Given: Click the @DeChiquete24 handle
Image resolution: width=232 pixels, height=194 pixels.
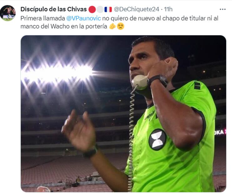Looking at the screenshot, I should (137, 9).
